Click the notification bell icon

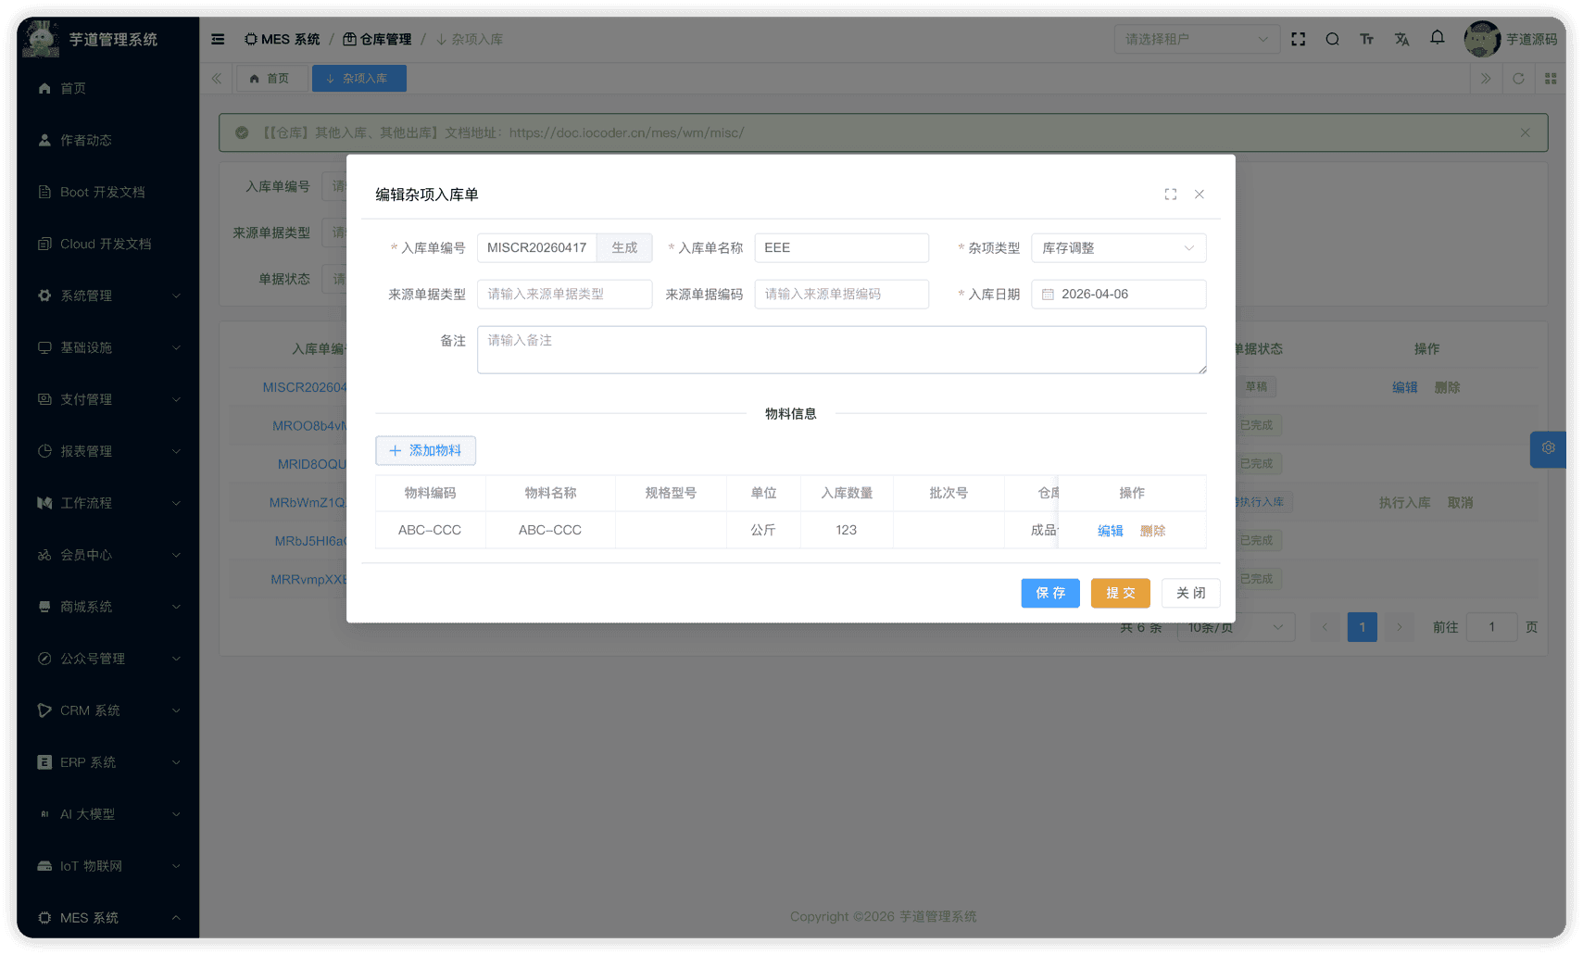tap(1437, 38)
